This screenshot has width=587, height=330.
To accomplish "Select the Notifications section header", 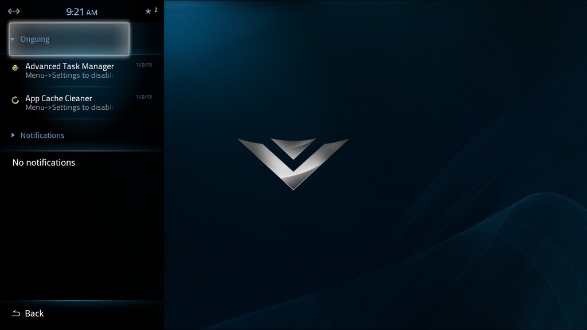I will click(x=81, y=135).
